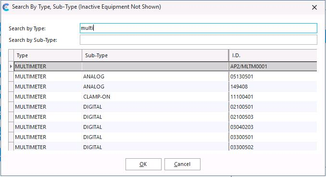Sort by the Sub-Type column header

tap(155, 55)
